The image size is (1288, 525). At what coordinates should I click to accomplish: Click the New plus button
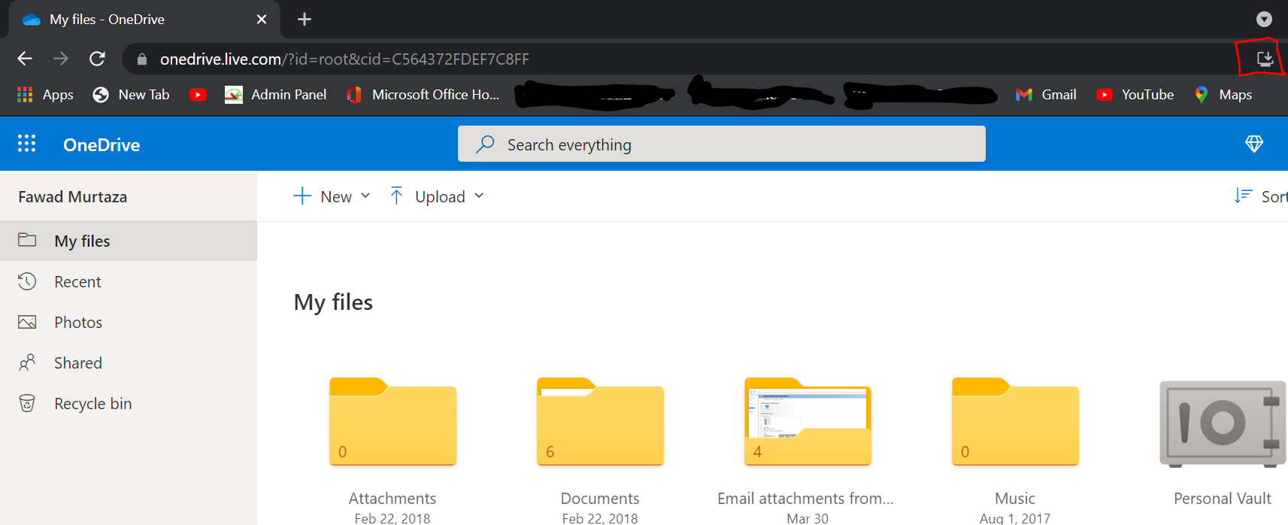point(323,196)
